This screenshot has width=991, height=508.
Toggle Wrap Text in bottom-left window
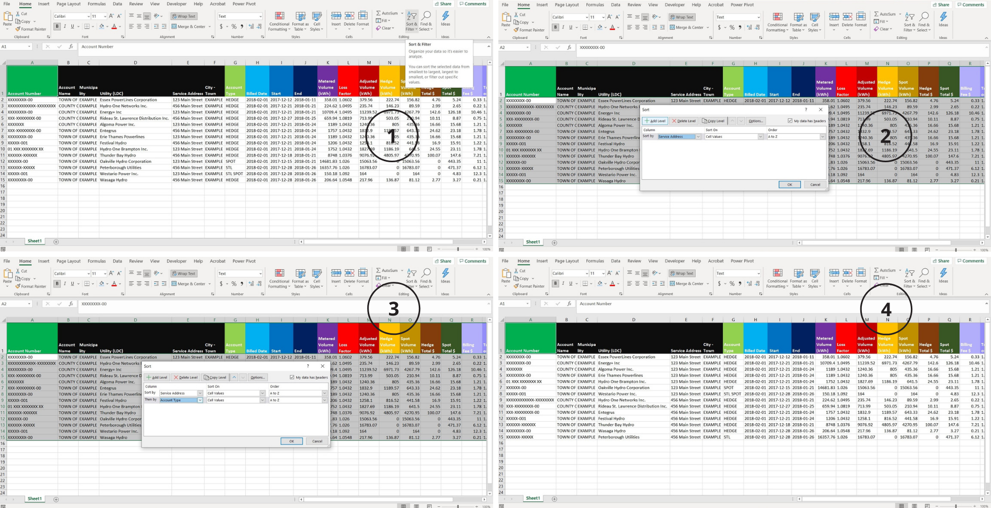(x=184, y=273)
